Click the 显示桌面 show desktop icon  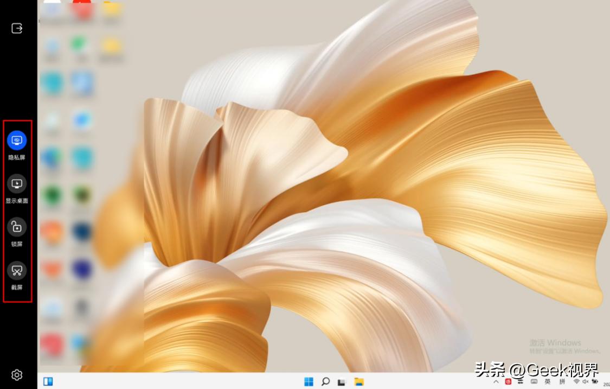pos(17,184)
